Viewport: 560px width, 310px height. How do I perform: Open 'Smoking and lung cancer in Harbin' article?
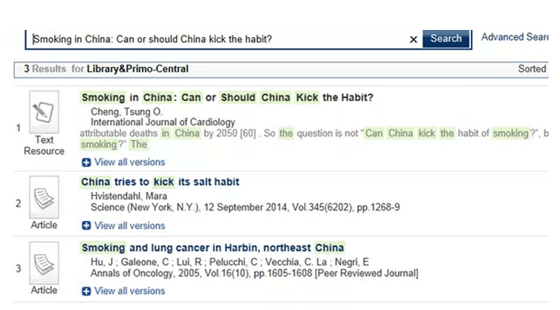point(212,248)
